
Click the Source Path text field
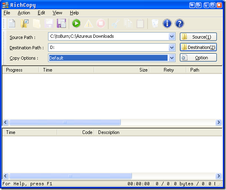108,36
